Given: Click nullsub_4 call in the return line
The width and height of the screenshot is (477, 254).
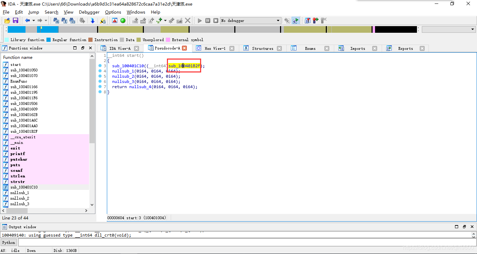Looking at the screenshot, I should click(x=140, y=87).
